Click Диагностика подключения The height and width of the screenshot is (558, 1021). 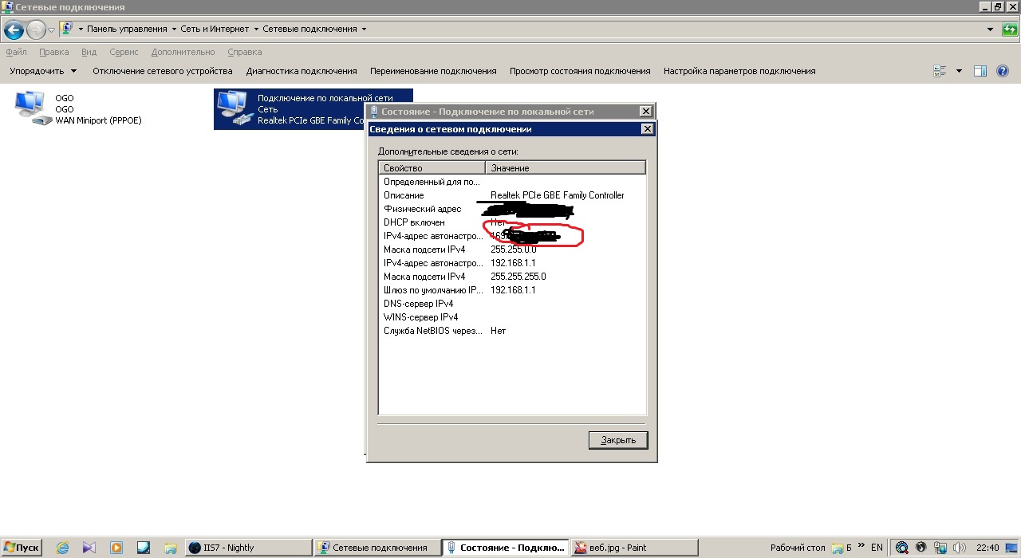(302, 71)
